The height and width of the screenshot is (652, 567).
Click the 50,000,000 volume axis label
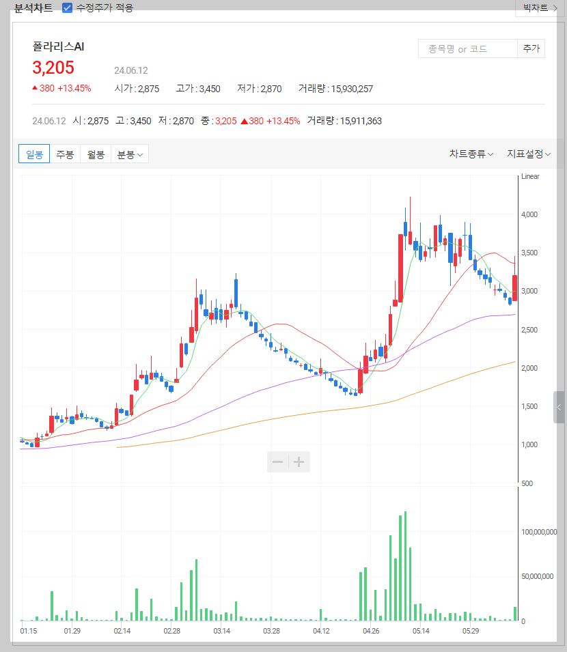coord(538,576)
